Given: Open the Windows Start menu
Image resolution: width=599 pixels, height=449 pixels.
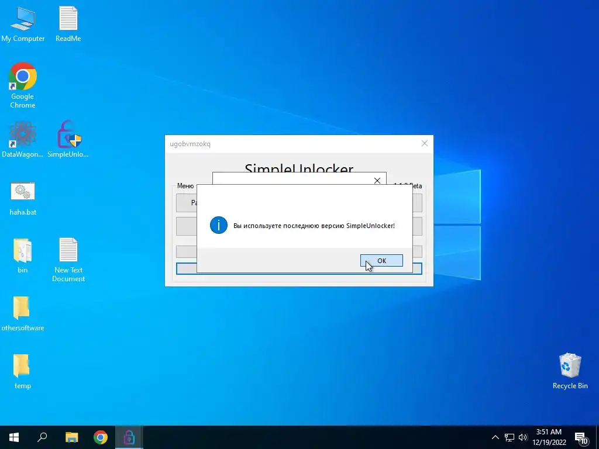Looking at the screenshot, I should click(14, 437).
